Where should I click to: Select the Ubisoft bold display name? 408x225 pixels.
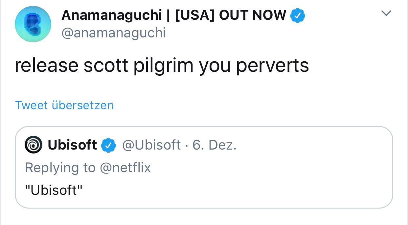point(72,145)
